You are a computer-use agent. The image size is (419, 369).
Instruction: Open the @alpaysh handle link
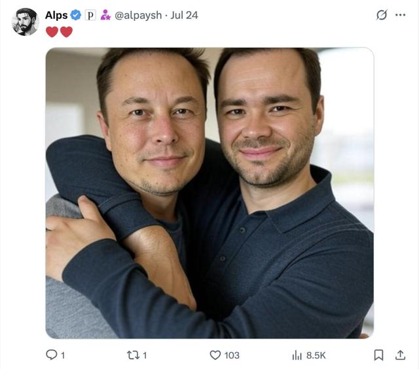(139, 15)
